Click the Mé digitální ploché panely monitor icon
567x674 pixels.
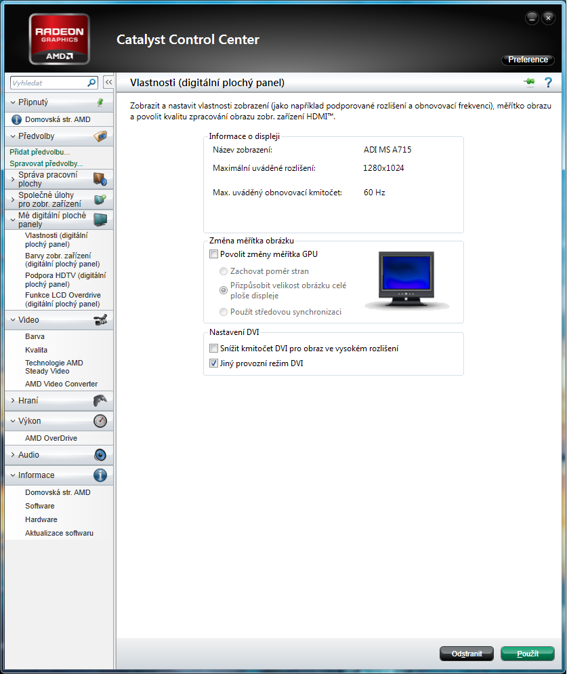pos(100,220)
